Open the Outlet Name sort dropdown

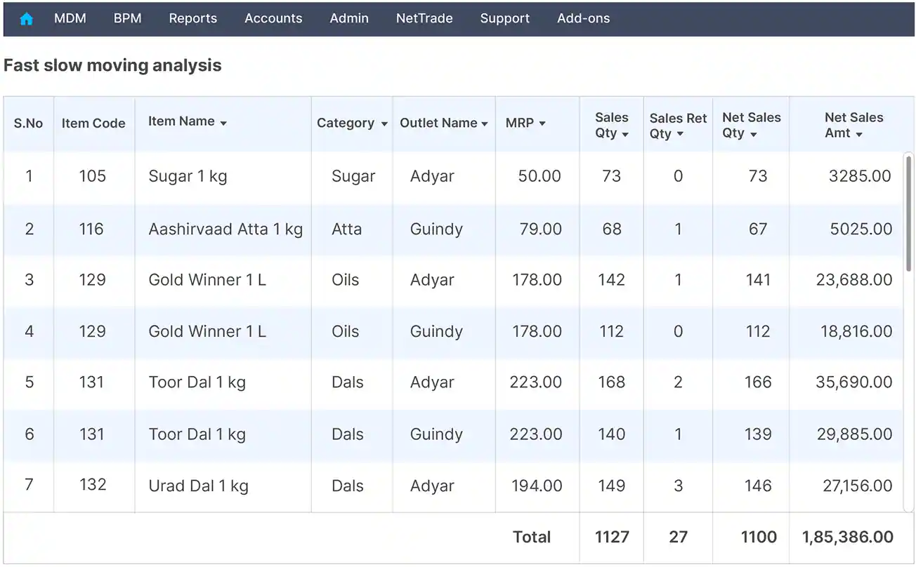(485, 124)
